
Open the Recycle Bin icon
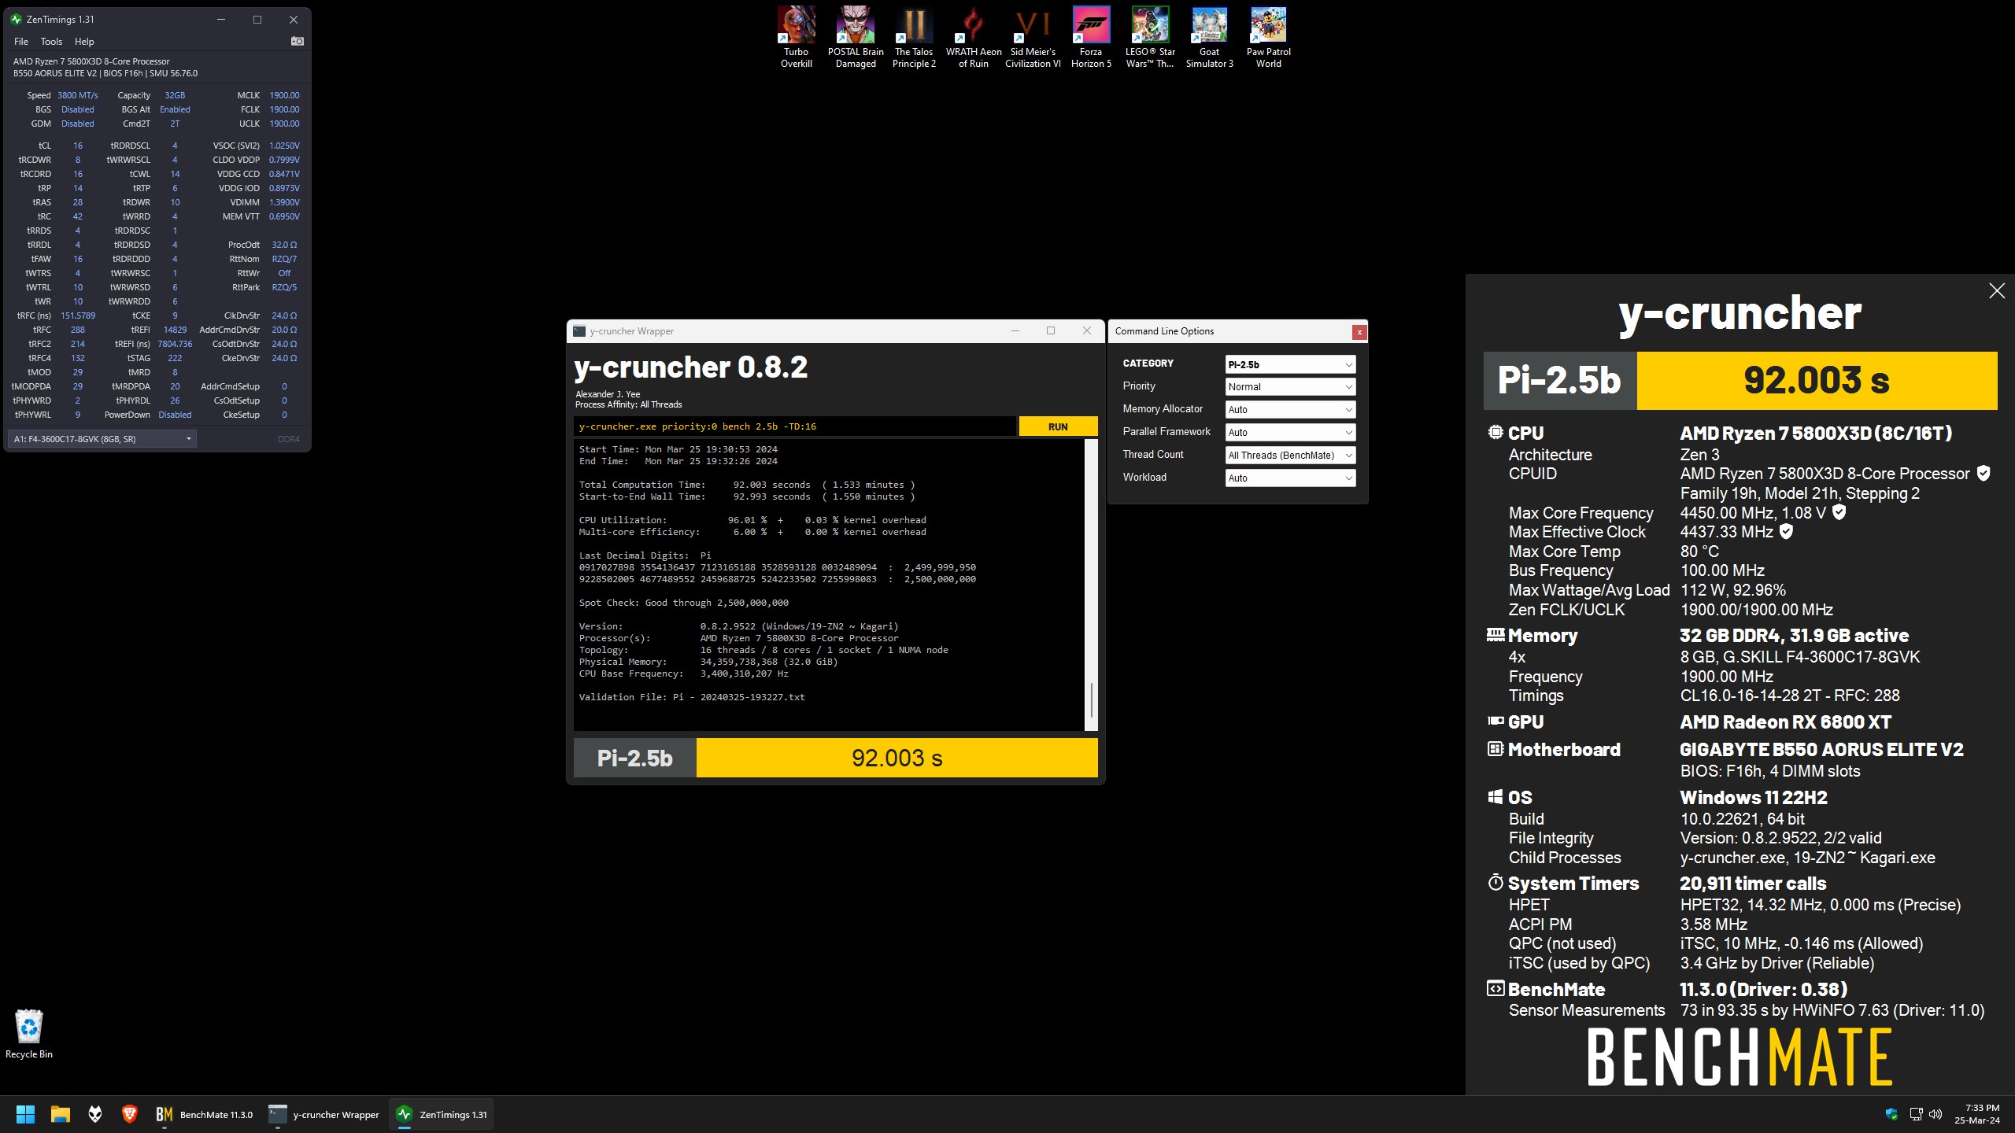point(29,1034)
